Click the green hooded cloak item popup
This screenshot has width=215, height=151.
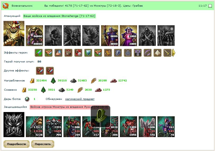click(x=101, y=116)
